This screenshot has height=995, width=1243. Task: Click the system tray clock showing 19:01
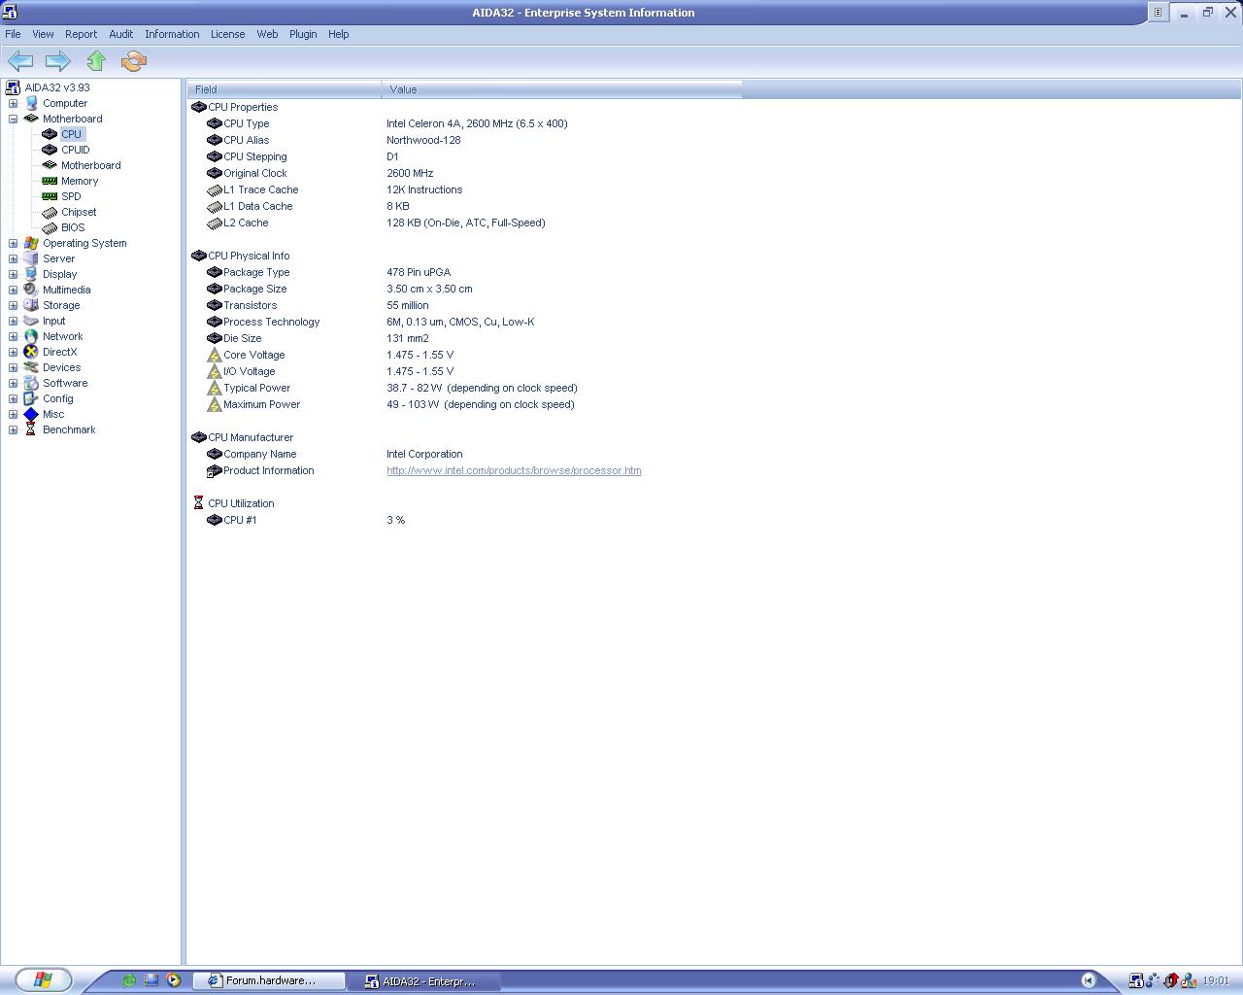tap(1216, 981)
